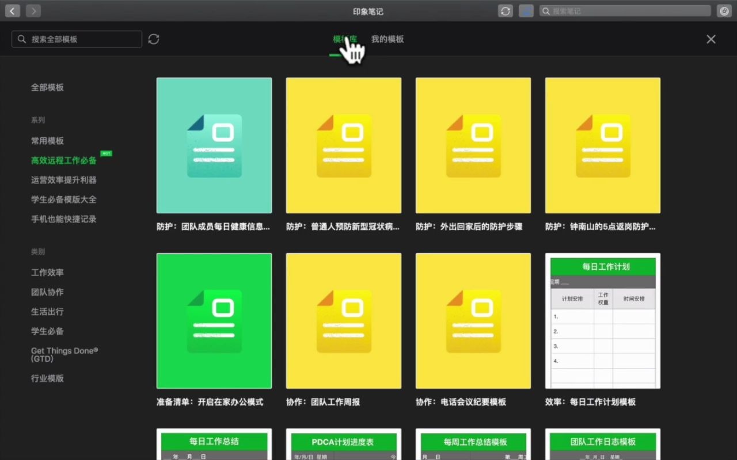Click the refresh icon beside template search
This screenshot has height=460, width=737.
tap(153, 39)
